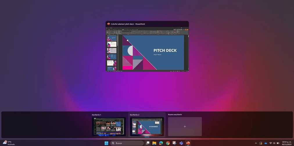294x146 pixels.
Task: Select the Escritorio 2 desktop thumbnail
Action: 147,126
